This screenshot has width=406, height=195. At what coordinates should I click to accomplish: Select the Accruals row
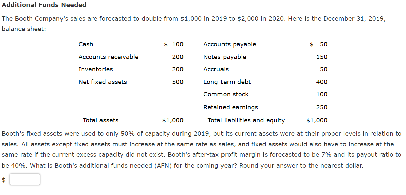[215, 69]
